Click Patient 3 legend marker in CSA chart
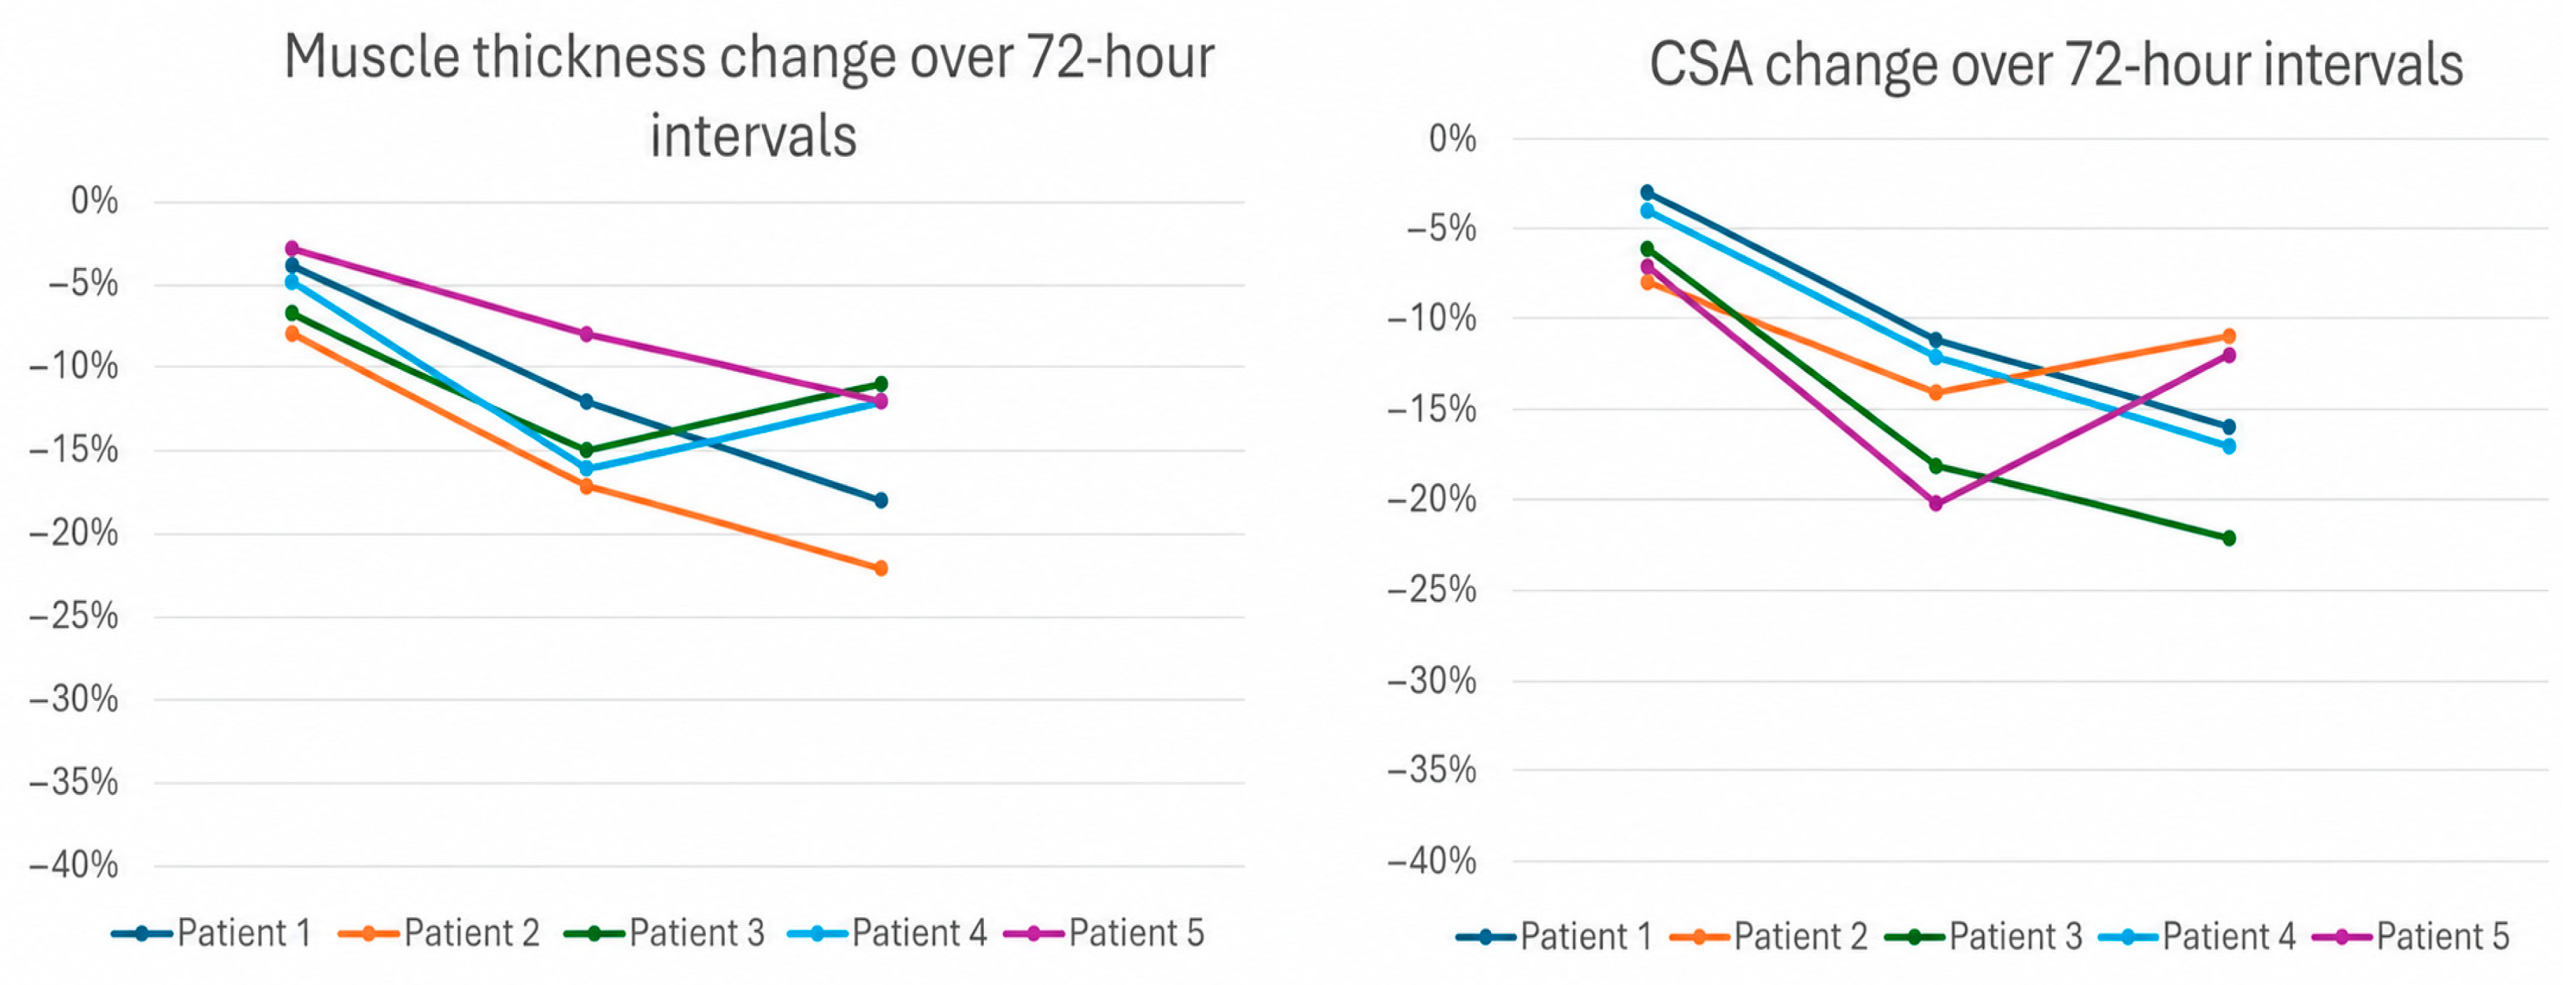 (x=1914, y=937)
